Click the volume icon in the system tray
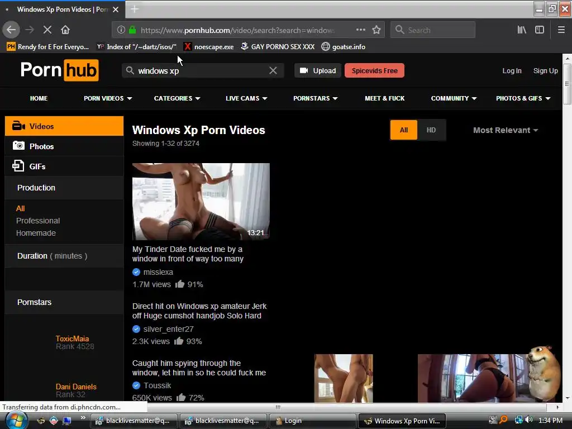Screen dimensions: 572x429 pyautogui.click(x=528, y=420)
